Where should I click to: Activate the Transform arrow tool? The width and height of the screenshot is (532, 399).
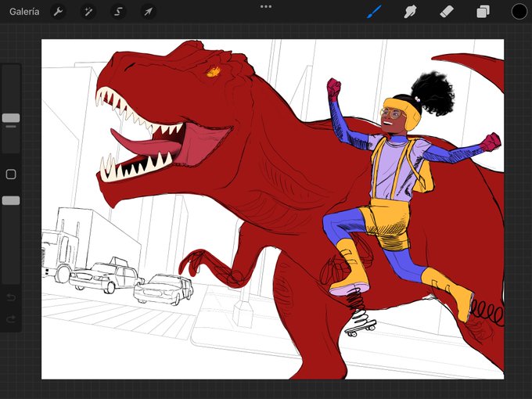[148, 12]
